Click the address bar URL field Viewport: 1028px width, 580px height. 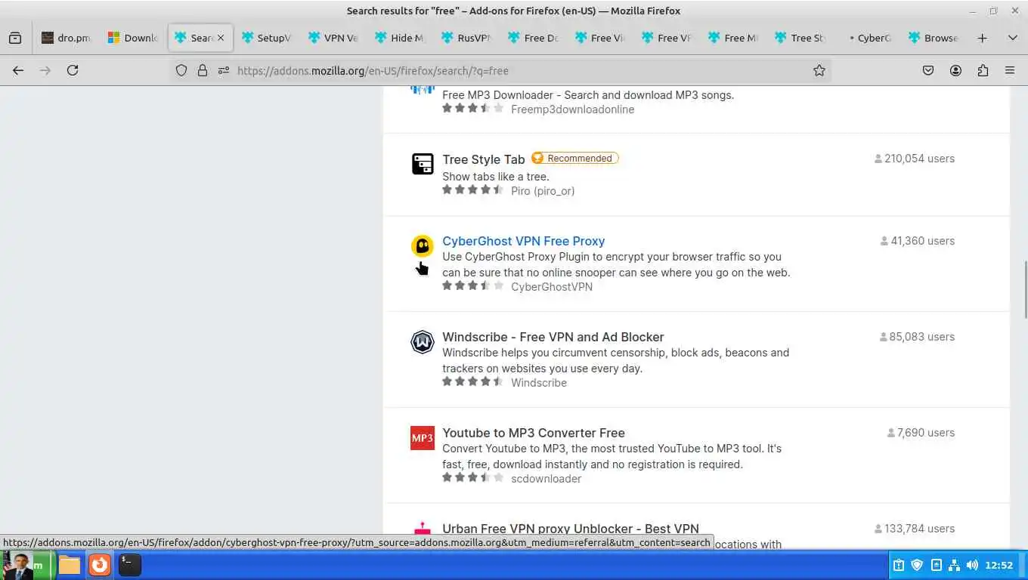click(499, 70)
